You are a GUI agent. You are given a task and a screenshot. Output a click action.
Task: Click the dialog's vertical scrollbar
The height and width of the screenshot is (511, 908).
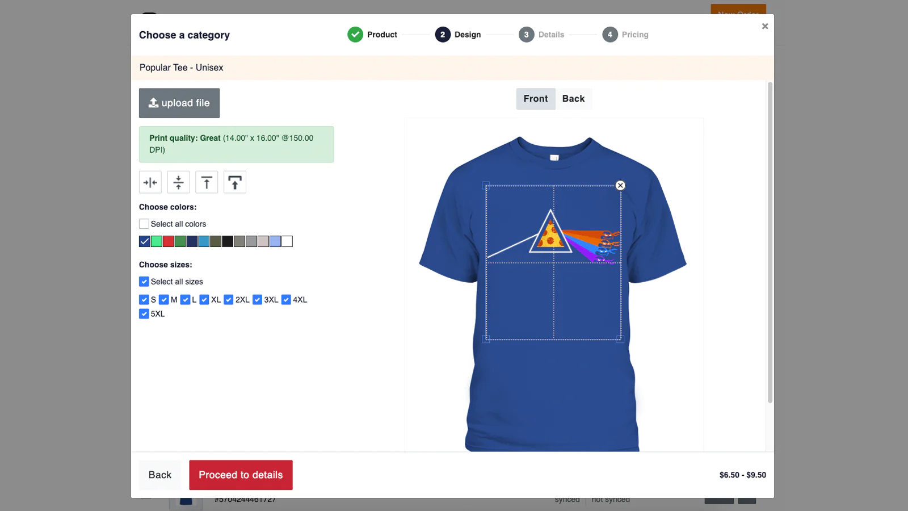pyautogui.click(x=770, y=243)
